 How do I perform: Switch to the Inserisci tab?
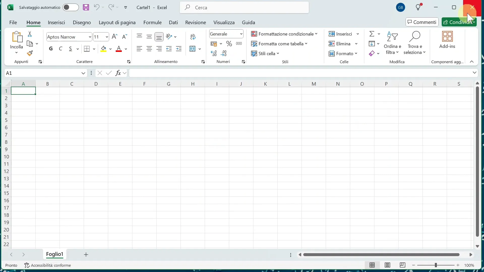coord(56,23)
